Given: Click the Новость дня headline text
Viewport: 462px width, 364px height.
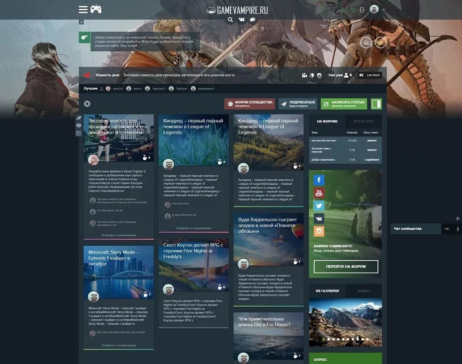Looking at the screenshot, I should pos(178,75).
